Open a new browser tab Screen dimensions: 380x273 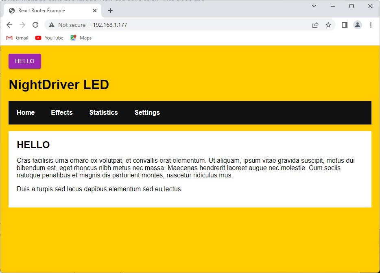tap(110, 11)
